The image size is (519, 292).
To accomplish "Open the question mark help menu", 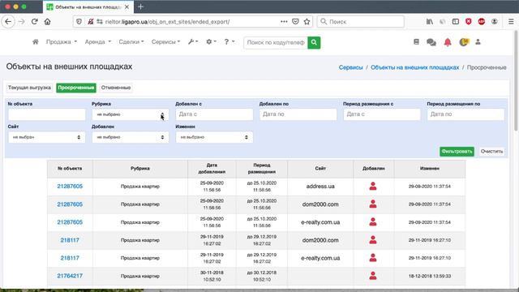I will coord(229,41).
